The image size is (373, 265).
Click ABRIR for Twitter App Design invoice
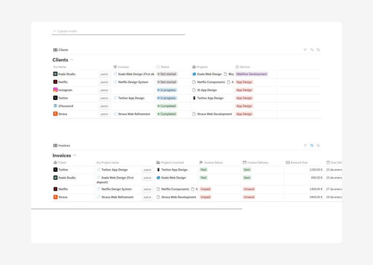[x=147, y=170]
